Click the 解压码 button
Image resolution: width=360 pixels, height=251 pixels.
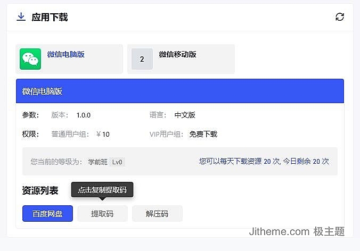[157, 214]
